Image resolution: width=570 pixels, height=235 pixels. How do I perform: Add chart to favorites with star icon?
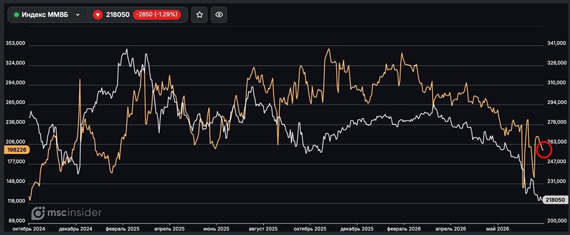point(199,15)
